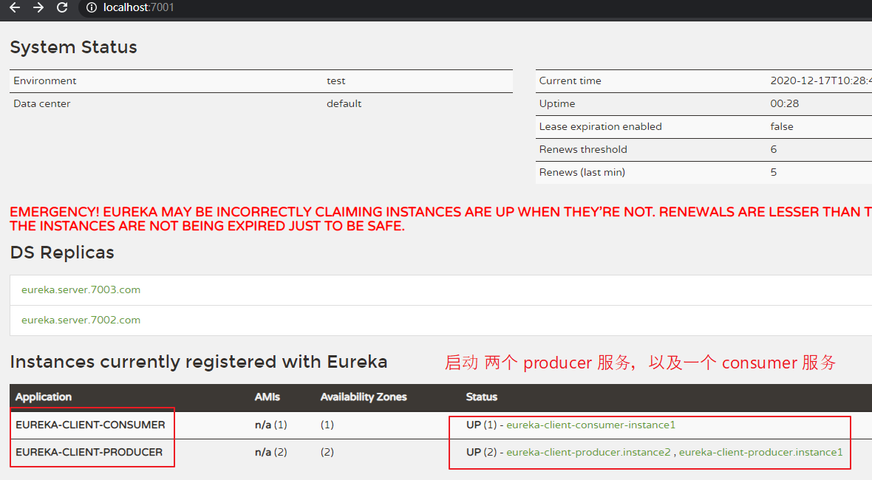
Task: Select the n/a (2) AMIs cell
Action: [270, 452]
